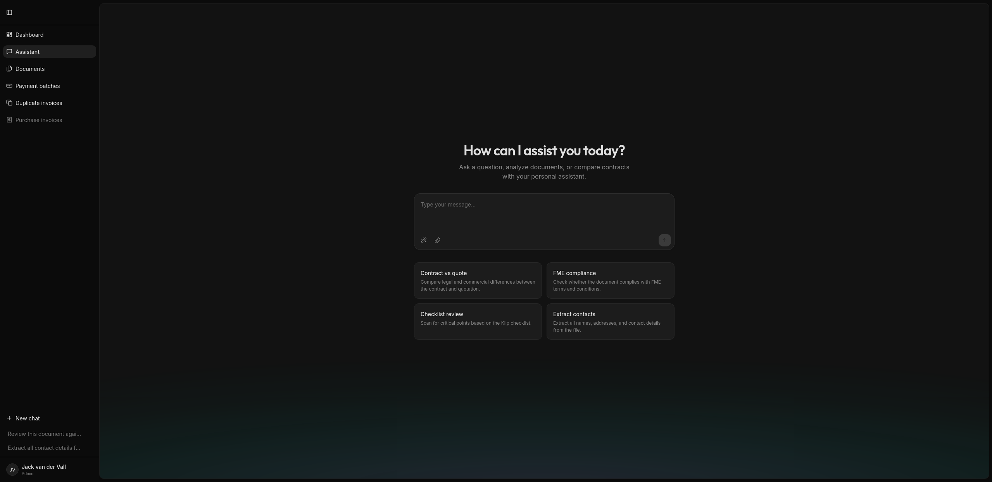Click the Payment batches banknote icon
The width and height of the screenshot is (992, 482).
tap(9, 86)
